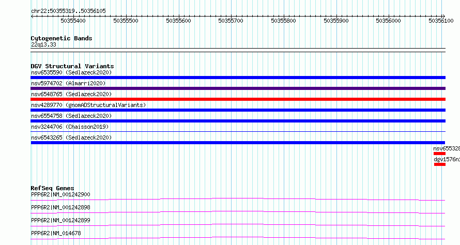Click the truncated dgv1576n label
Image resolution: width=460 pixels, height=245 pixels.
coord(447,159)
